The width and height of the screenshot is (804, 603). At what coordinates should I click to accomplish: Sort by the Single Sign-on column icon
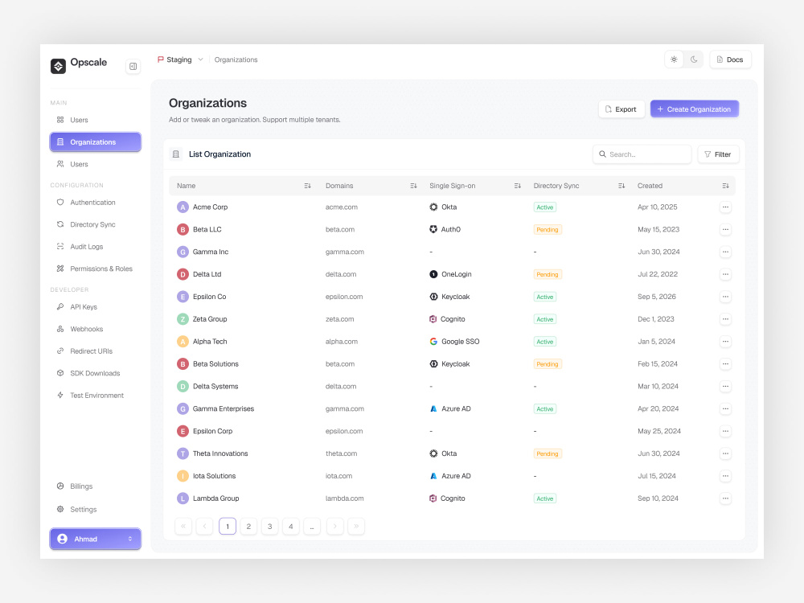(x=518, y=186)
